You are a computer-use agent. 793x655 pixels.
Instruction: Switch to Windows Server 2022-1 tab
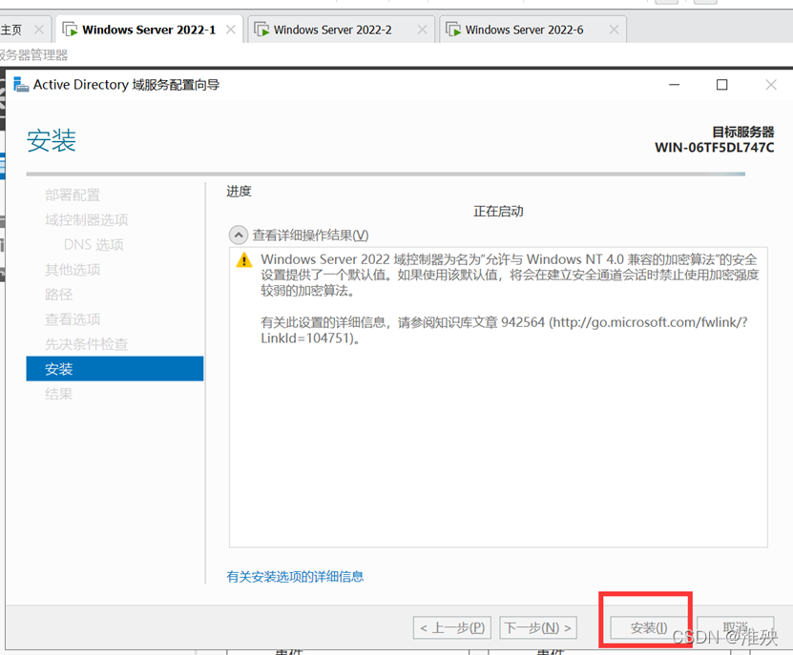[149, 30]
